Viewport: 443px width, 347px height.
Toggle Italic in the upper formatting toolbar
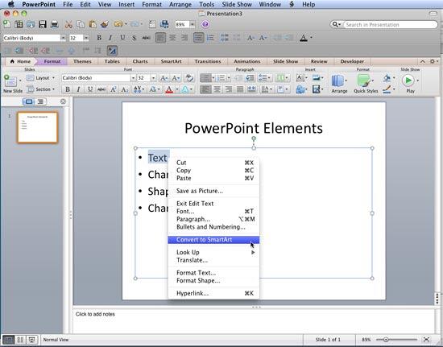110,38
